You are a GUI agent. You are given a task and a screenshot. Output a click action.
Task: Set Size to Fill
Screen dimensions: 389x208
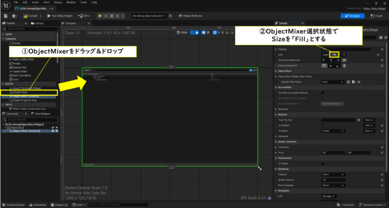click(x=334, y=54)
